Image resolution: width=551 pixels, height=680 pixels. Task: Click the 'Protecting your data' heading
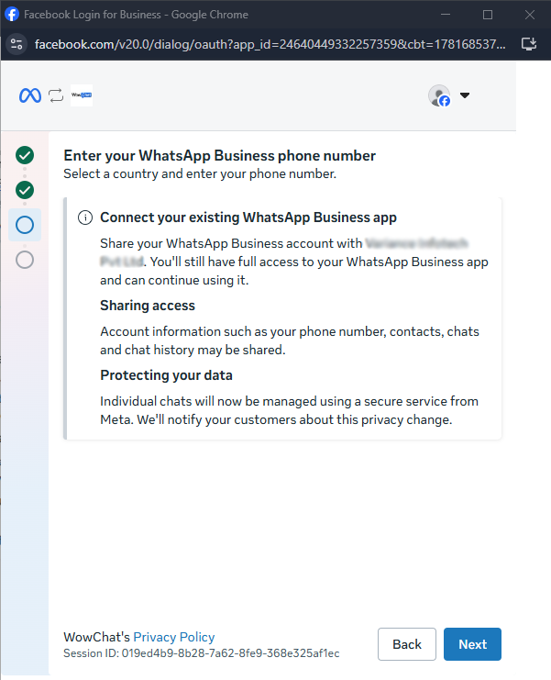click(166, 375)
